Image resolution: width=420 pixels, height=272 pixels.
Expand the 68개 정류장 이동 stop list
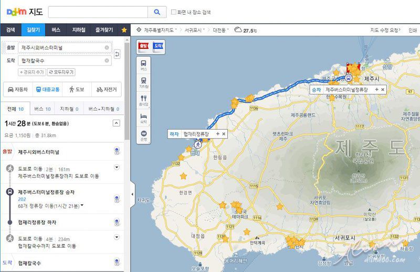[x=82, y=205]
